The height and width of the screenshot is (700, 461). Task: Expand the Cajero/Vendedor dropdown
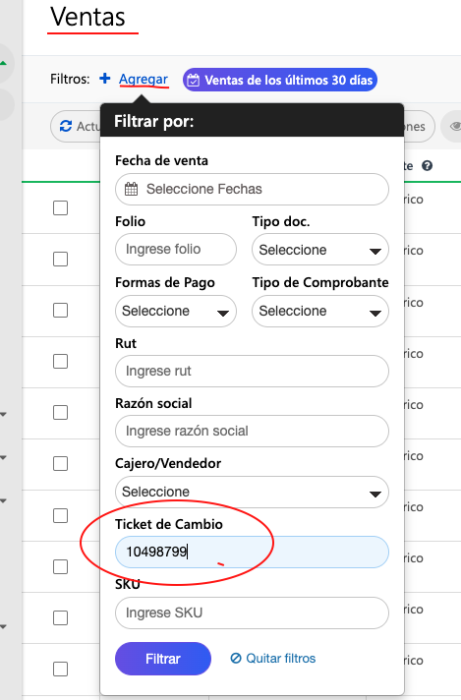point(252,492)
